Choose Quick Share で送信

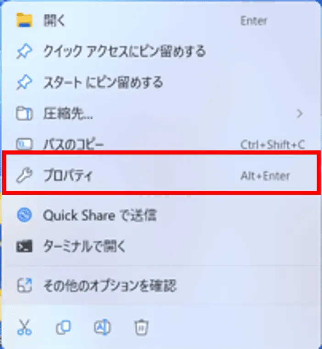click(161, 215)
